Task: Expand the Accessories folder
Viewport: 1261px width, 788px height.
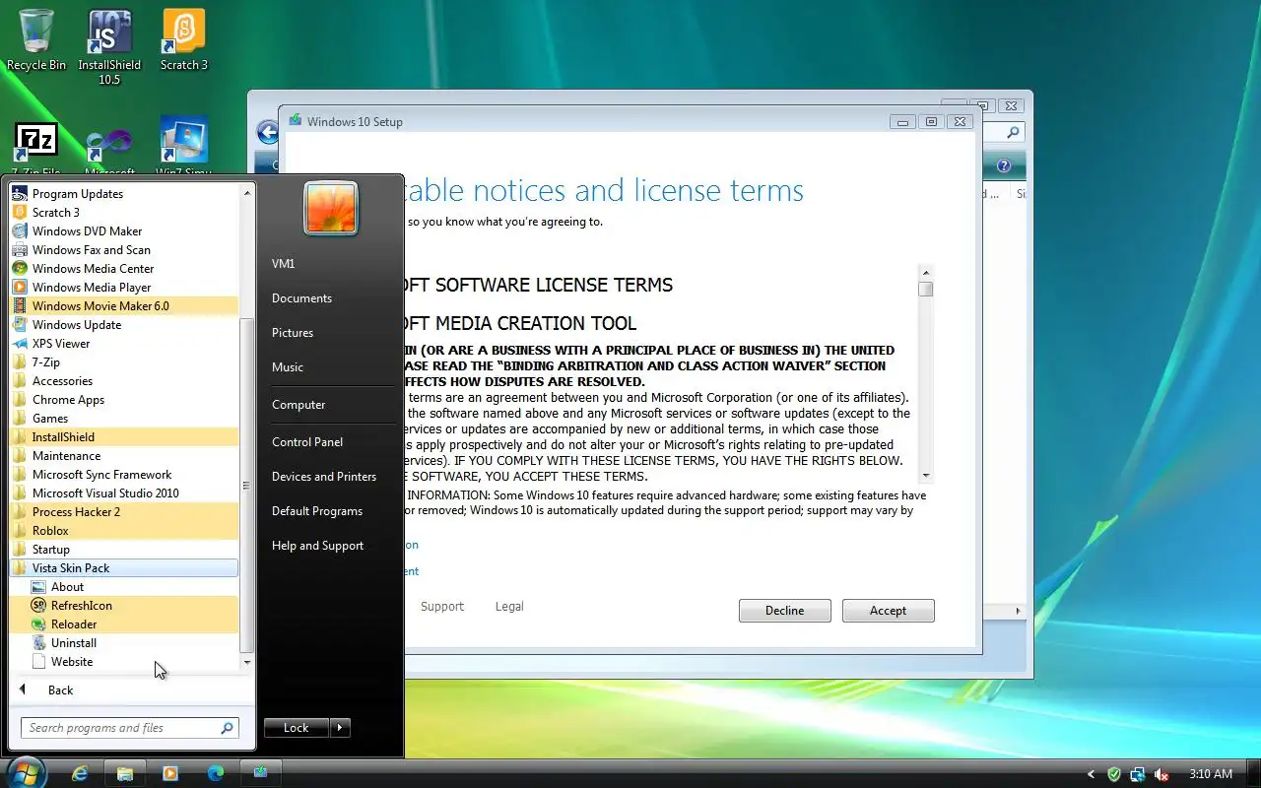Action: point(124,381)
